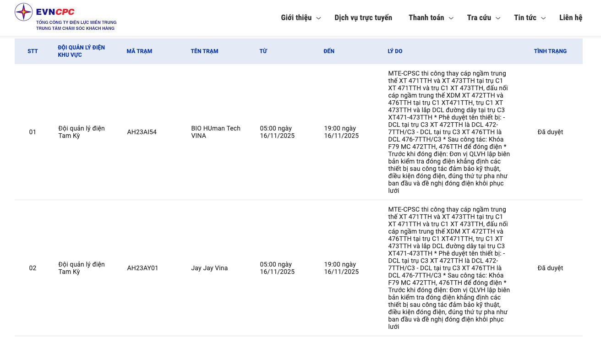The width and height of the screenshot is (601, 338).
Task: Click Đã duyệt status in row 02
Action: pos(550,268)
